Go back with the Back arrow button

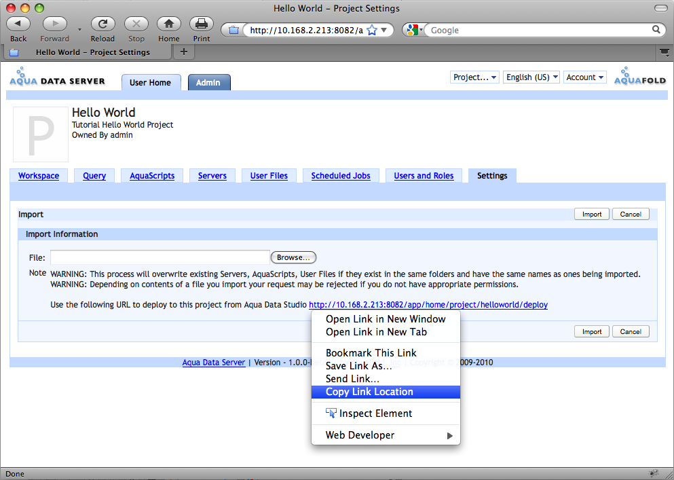click(18, 24)
